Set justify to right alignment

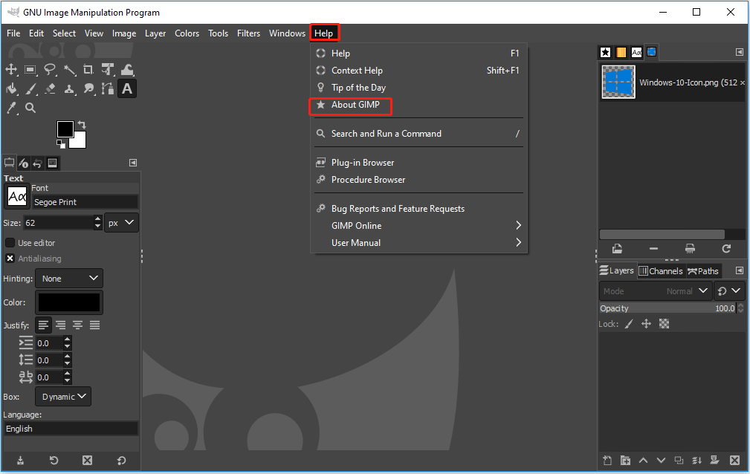(x=61, y=325)
